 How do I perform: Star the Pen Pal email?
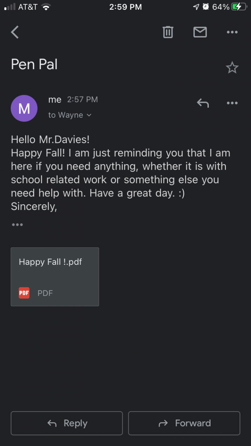click(232, 68)
